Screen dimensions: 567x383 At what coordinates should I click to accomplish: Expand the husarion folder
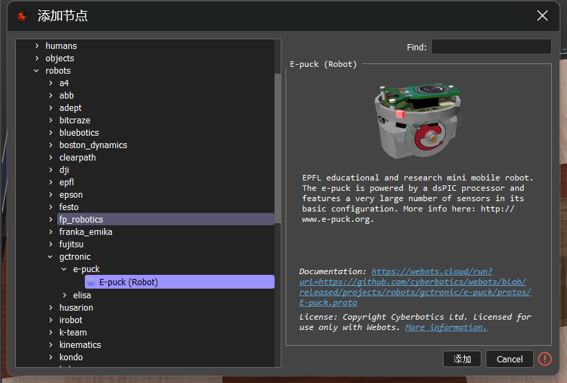[50, 307]
